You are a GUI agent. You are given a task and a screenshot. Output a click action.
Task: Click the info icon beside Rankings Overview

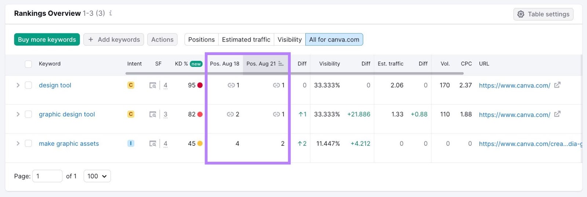pyautogui.click(x=110, y=13)
